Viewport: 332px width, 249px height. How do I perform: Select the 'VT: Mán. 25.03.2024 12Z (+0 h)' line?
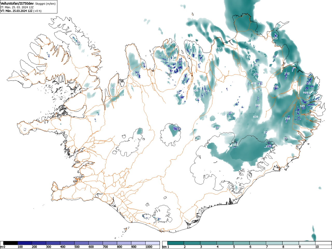[21, 11]
